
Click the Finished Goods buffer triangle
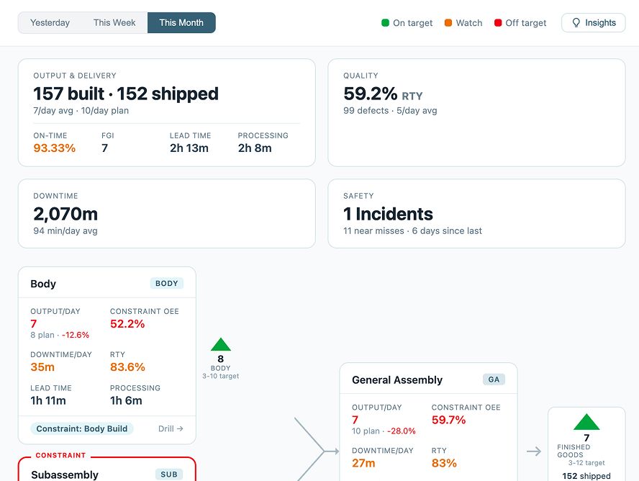pos(586,425)
